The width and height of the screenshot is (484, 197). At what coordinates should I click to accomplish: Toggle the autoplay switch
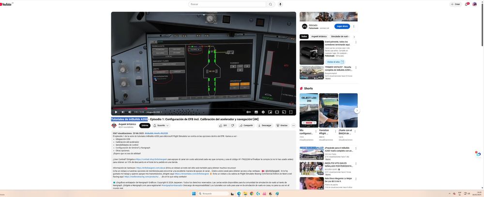coord(249,112)
